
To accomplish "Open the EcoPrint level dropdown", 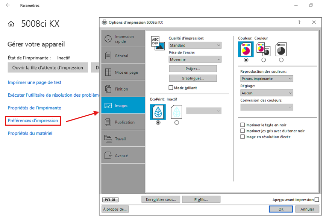I will coord(204,111).
